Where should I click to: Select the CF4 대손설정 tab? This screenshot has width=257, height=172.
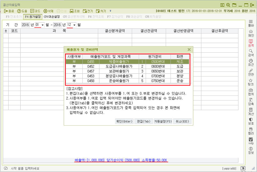click(52, 17)
